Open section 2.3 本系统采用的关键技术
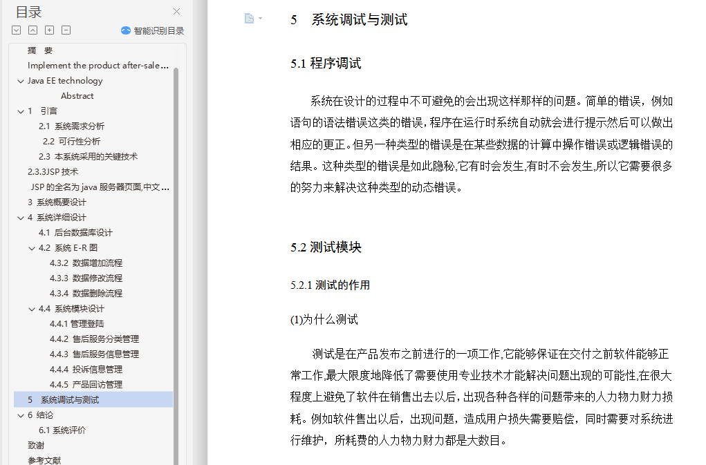This screenshot has height=465, width=706. pos(88,157)
